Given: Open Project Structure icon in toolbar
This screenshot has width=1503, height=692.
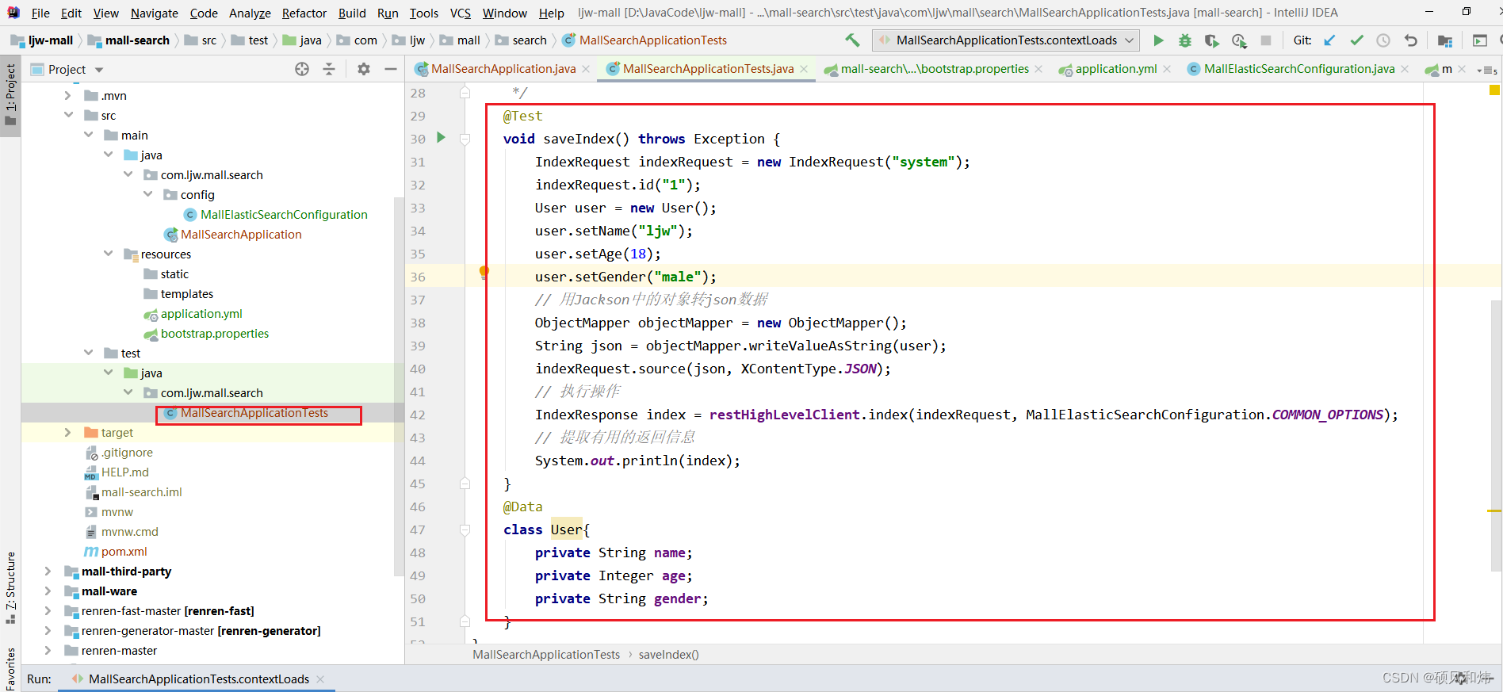Looking at the screenshot, I should 1445,40.
